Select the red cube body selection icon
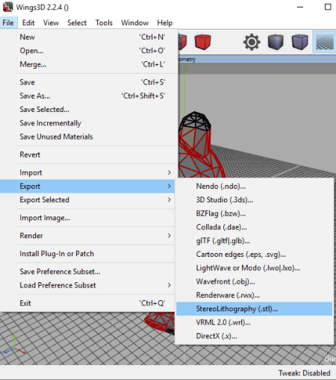The width and height of the screenshot is (336, 380). [x=203, y=42]
